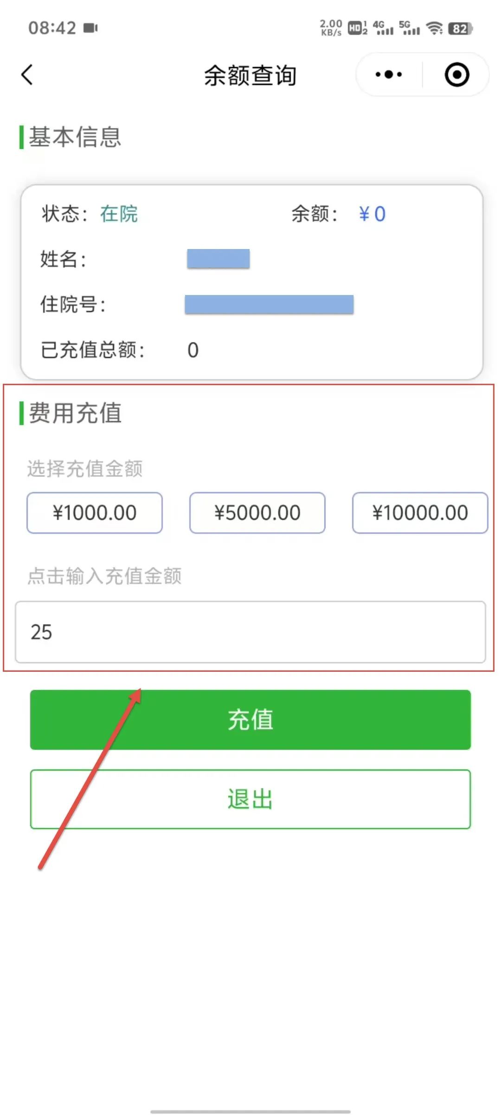Tap the redacted 姓名 value
Viewport: 501px width, 1115px height.
218,259
